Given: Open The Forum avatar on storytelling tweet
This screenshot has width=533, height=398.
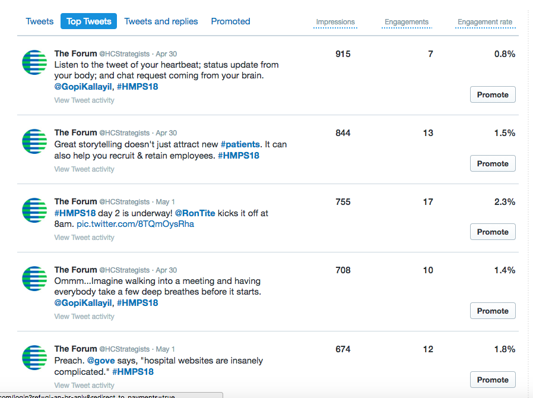Looking at the screenshot, I should coord(34,141).
